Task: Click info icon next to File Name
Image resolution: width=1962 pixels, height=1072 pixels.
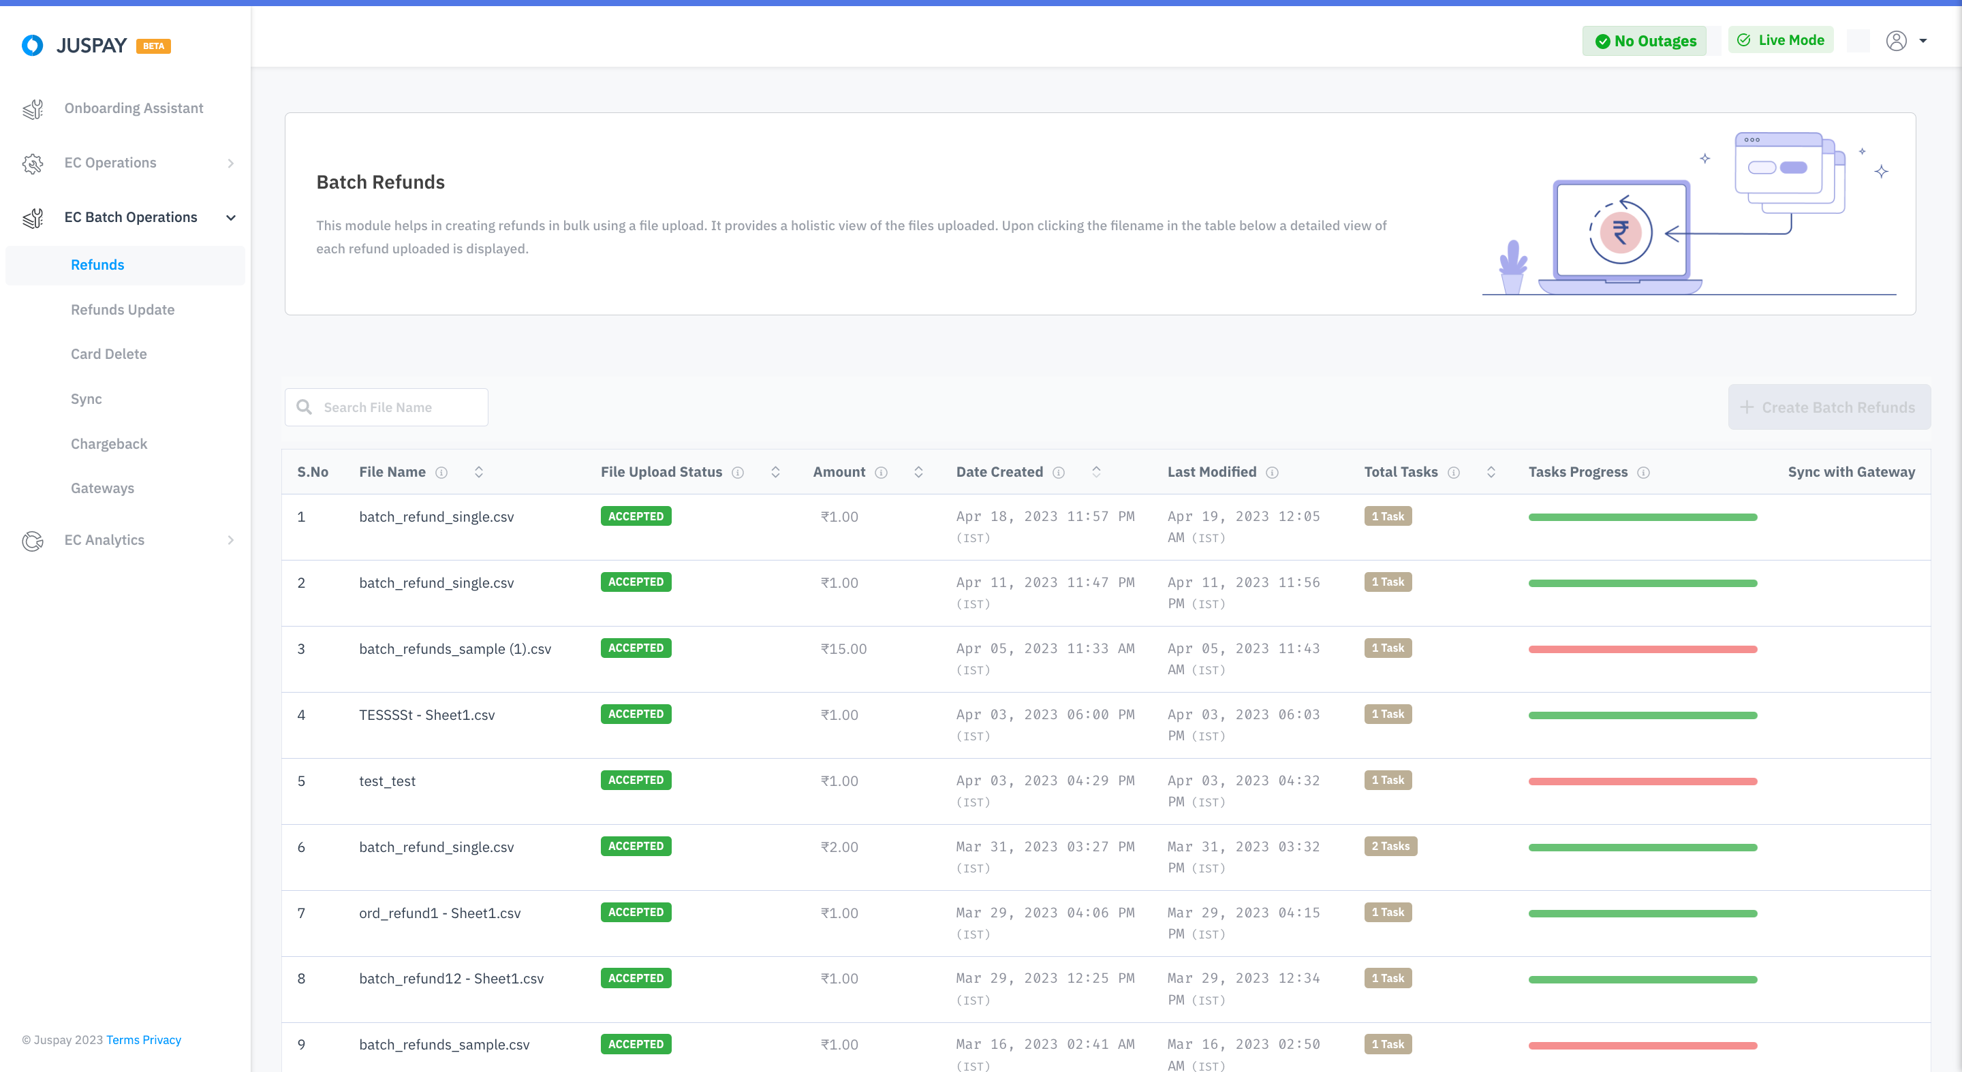Action: click(441, 473)
